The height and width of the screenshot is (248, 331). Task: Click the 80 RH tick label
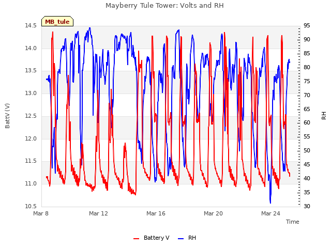pyautogui.click(x=307, y=68)
